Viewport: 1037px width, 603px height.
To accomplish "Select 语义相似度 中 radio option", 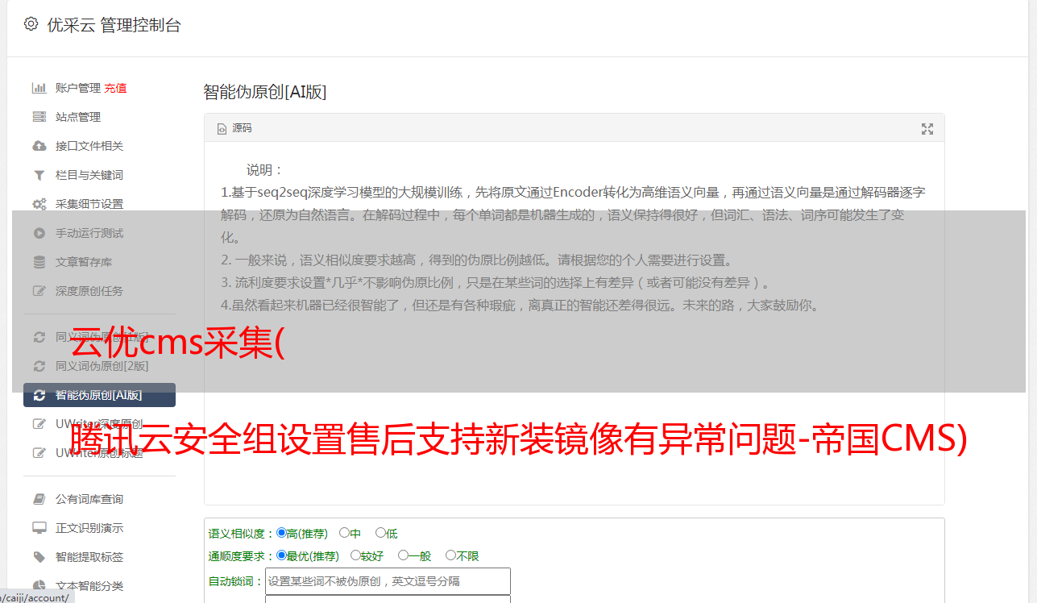I will pos(350,533).
